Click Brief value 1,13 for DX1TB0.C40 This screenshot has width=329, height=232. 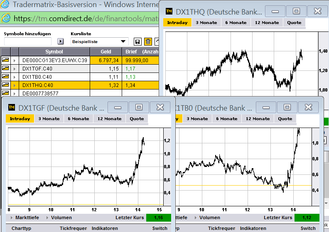140,77
